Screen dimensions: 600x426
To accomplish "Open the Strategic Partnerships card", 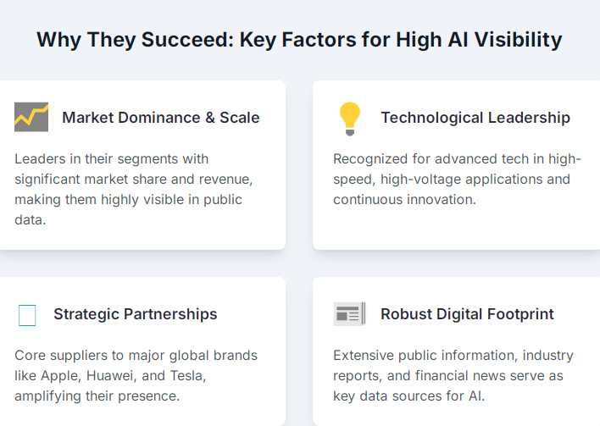I will click(142, 351).
